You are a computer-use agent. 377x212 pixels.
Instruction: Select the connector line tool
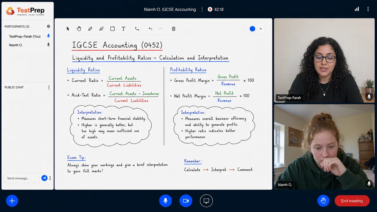137,29
